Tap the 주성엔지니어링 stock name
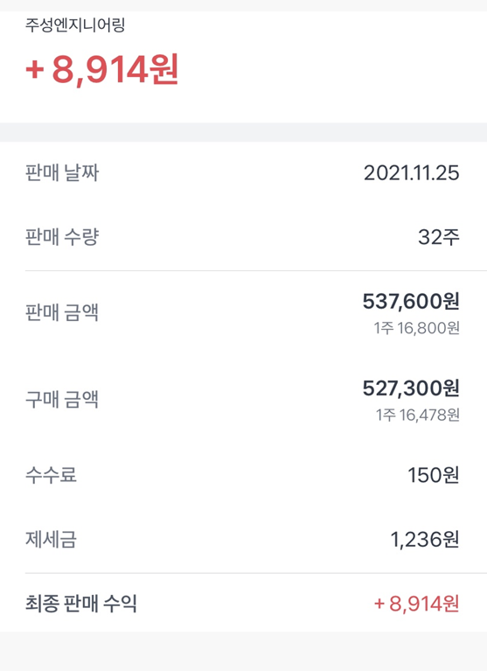 75,24
